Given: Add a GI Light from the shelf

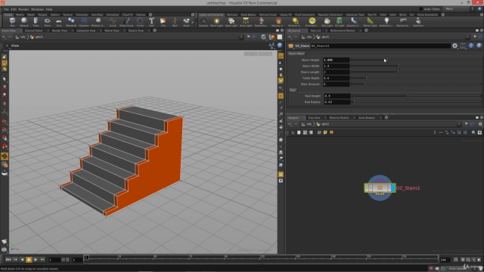Looking at the screenshot, I should (340, 22).
